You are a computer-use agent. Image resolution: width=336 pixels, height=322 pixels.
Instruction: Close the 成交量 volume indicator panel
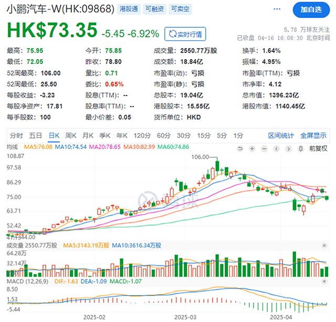coord(324,245)
